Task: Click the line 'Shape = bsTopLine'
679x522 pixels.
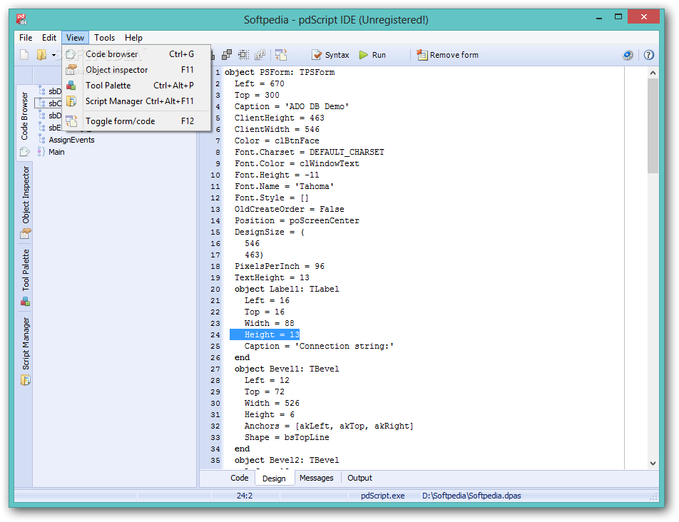Action: click(287, 437)
